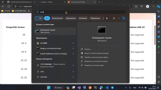This screenshot has height=90, width=161.
Task: Click the sidebar search icon
Action: click(159, 11)
